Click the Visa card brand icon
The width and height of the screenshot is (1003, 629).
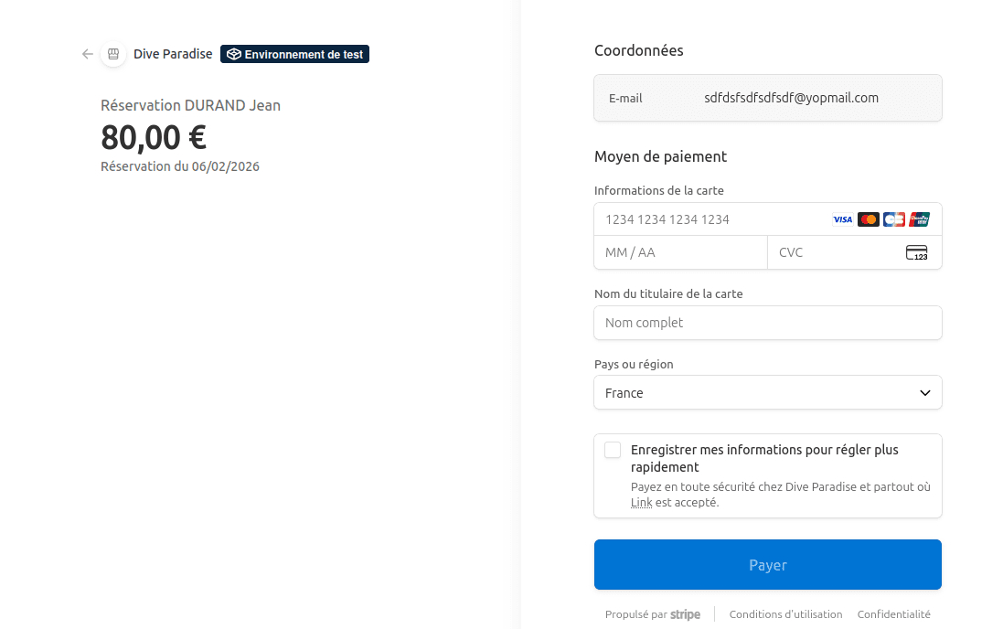(x=841, y=219)
